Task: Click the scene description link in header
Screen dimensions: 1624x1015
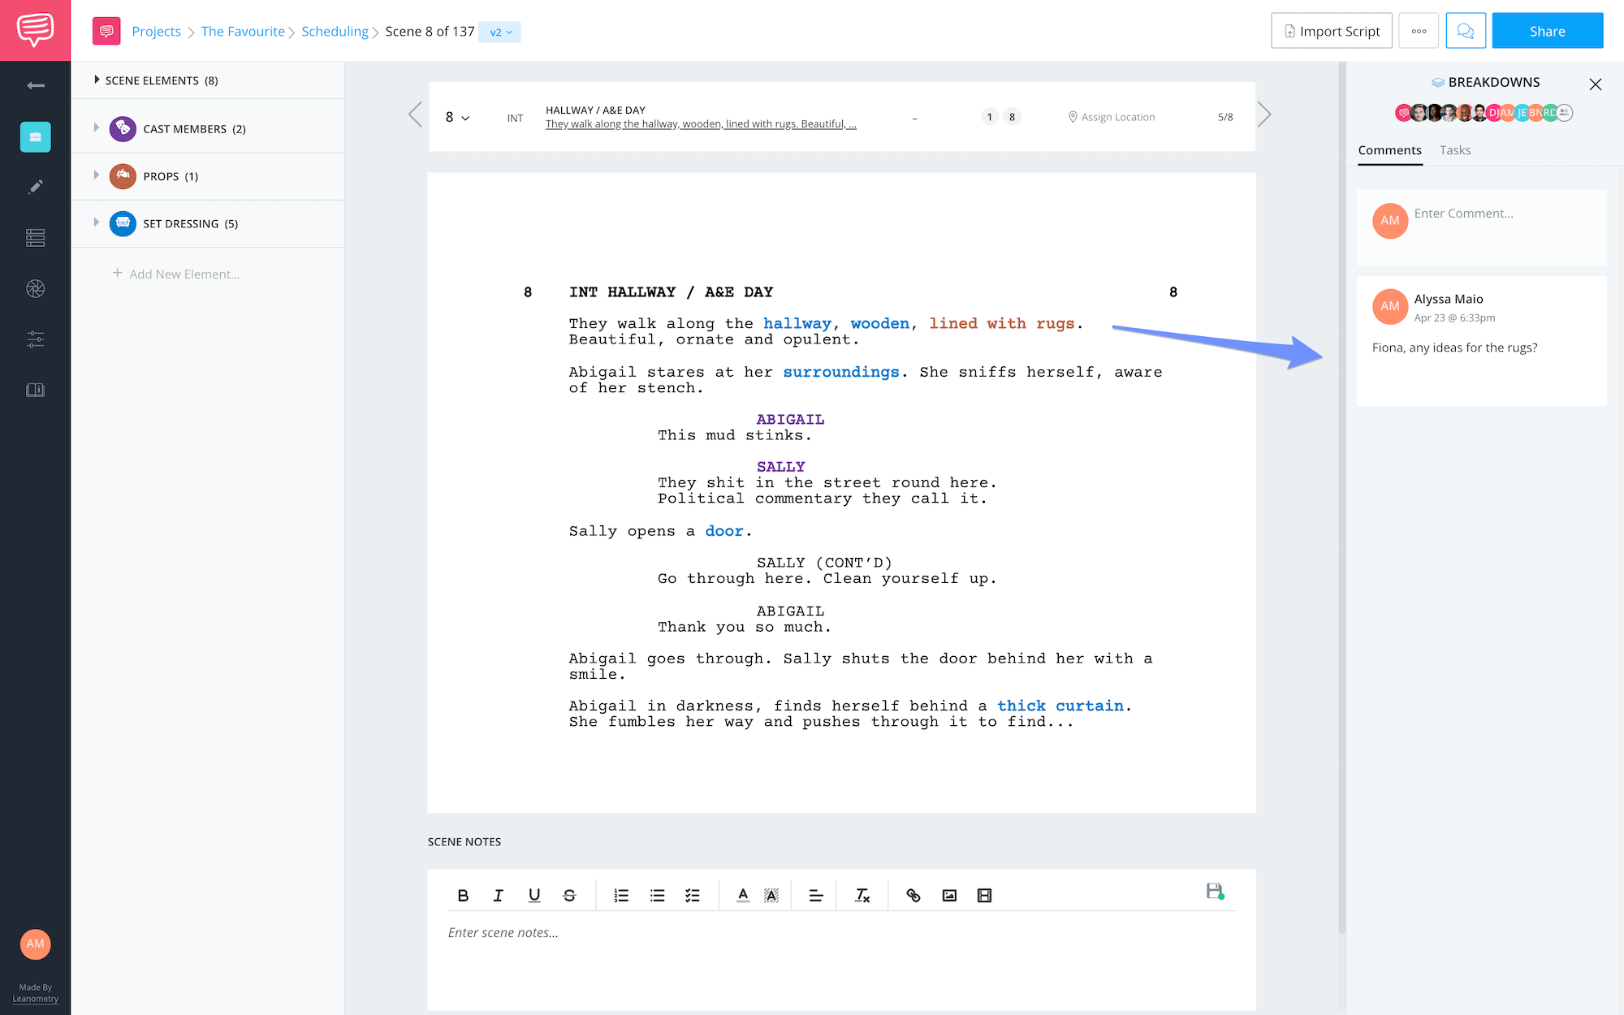Action: pyautogui.click(x=701, y=123)
